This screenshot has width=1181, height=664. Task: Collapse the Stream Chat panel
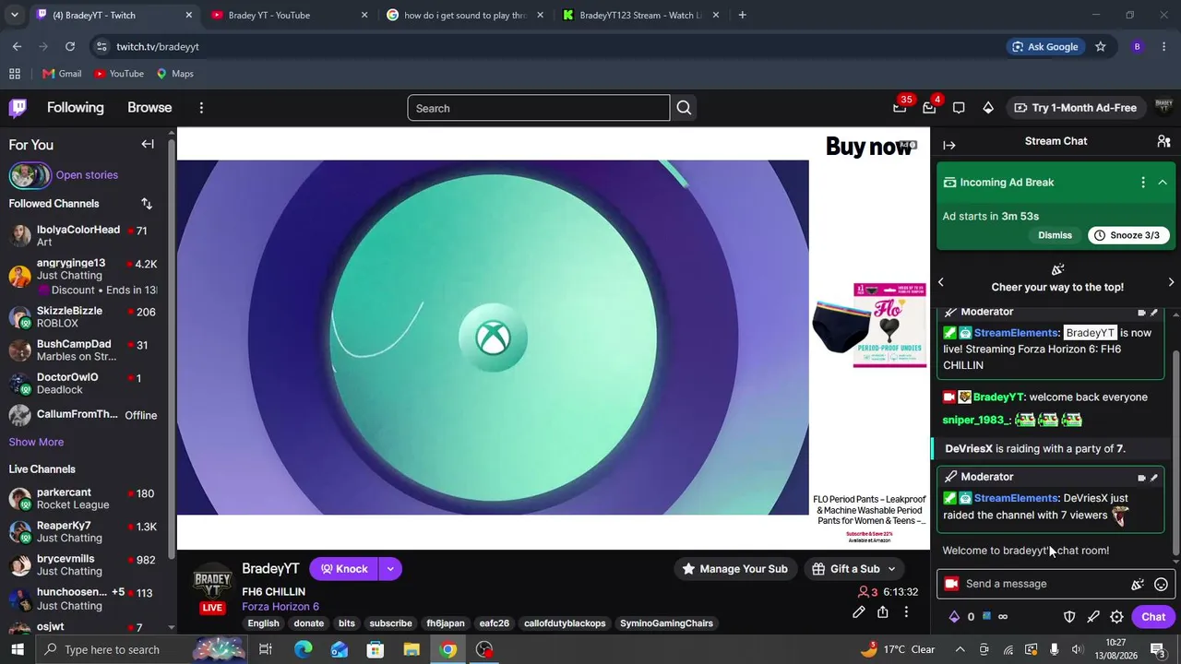click(949, 145)
